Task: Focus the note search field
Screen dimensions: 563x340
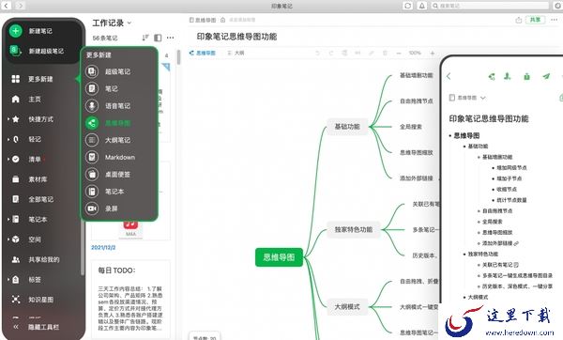Action: [490, 6]
